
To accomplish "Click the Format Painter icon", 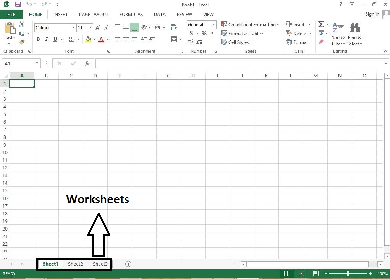I will (x=22, y=41).
